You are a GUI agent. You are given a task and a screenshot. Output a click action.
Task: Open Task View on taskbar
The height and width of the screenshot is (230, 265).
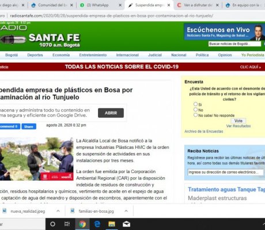pos(67,224)
